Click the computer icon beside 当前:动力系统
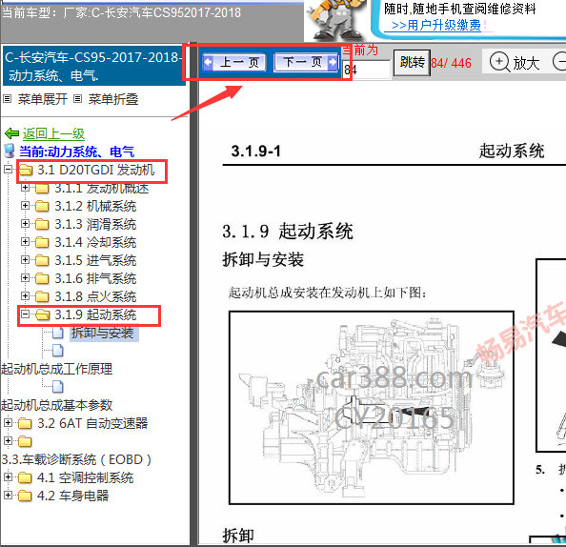566x547 pixels. pos(10,152)
